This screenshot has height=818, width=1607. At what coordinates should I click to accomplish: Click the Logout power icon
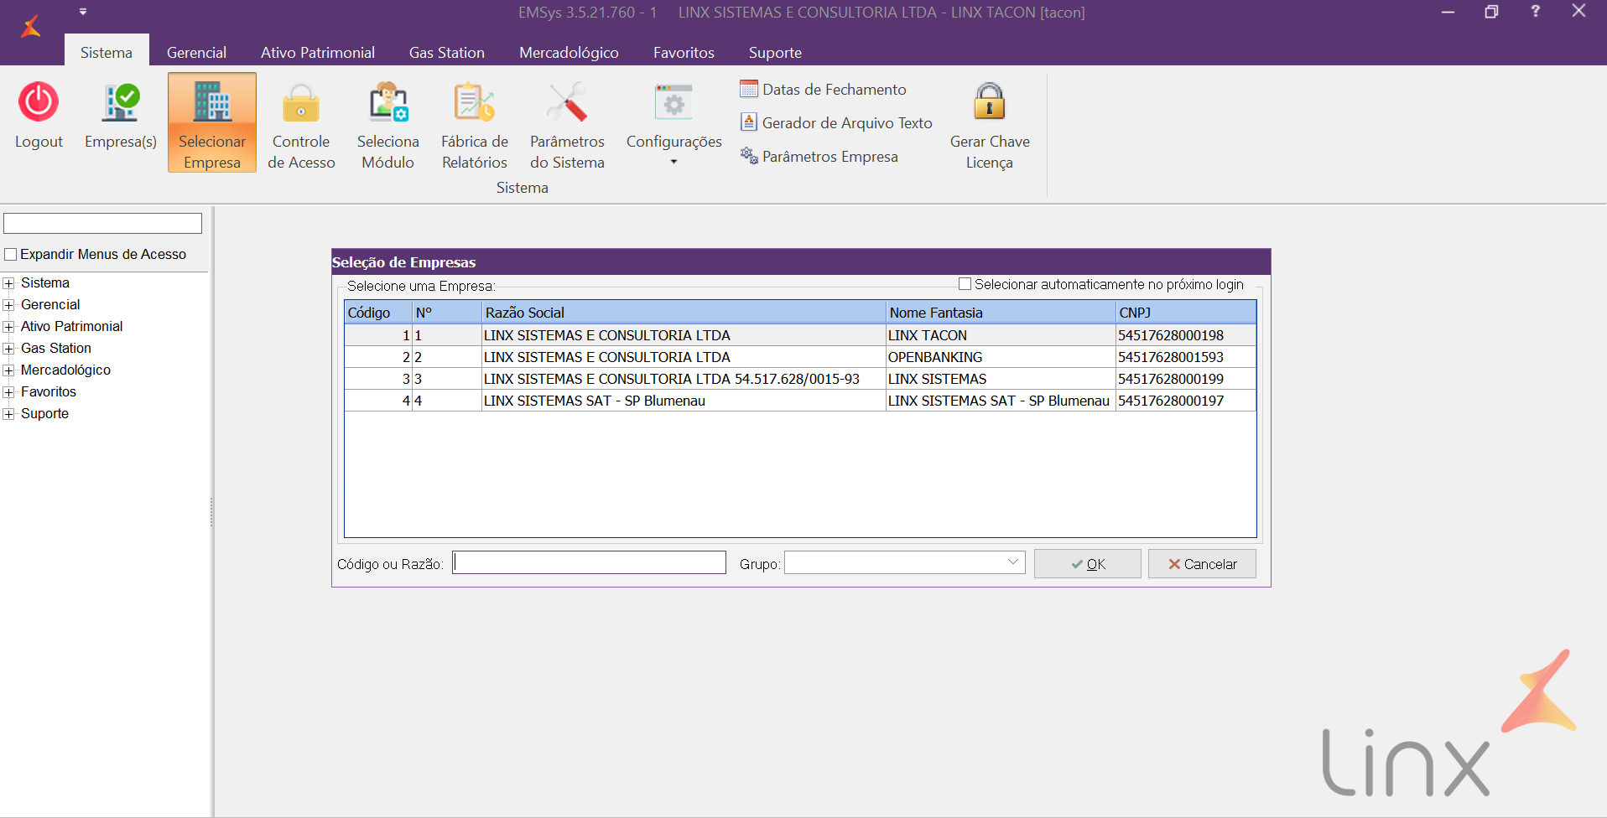(39, 103)
